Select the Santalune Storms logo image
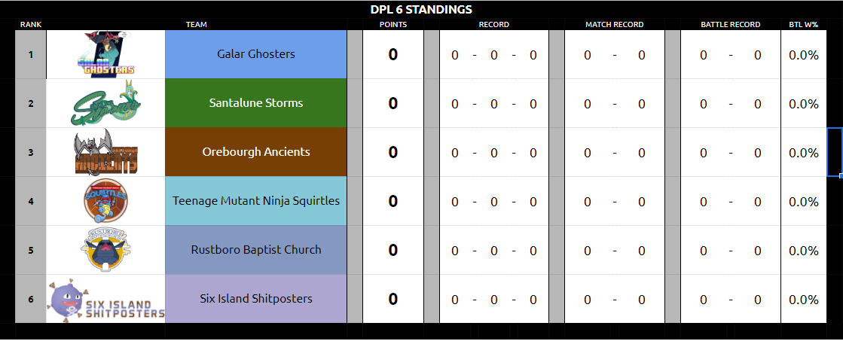Screen dimensions: 843x341 105,103
